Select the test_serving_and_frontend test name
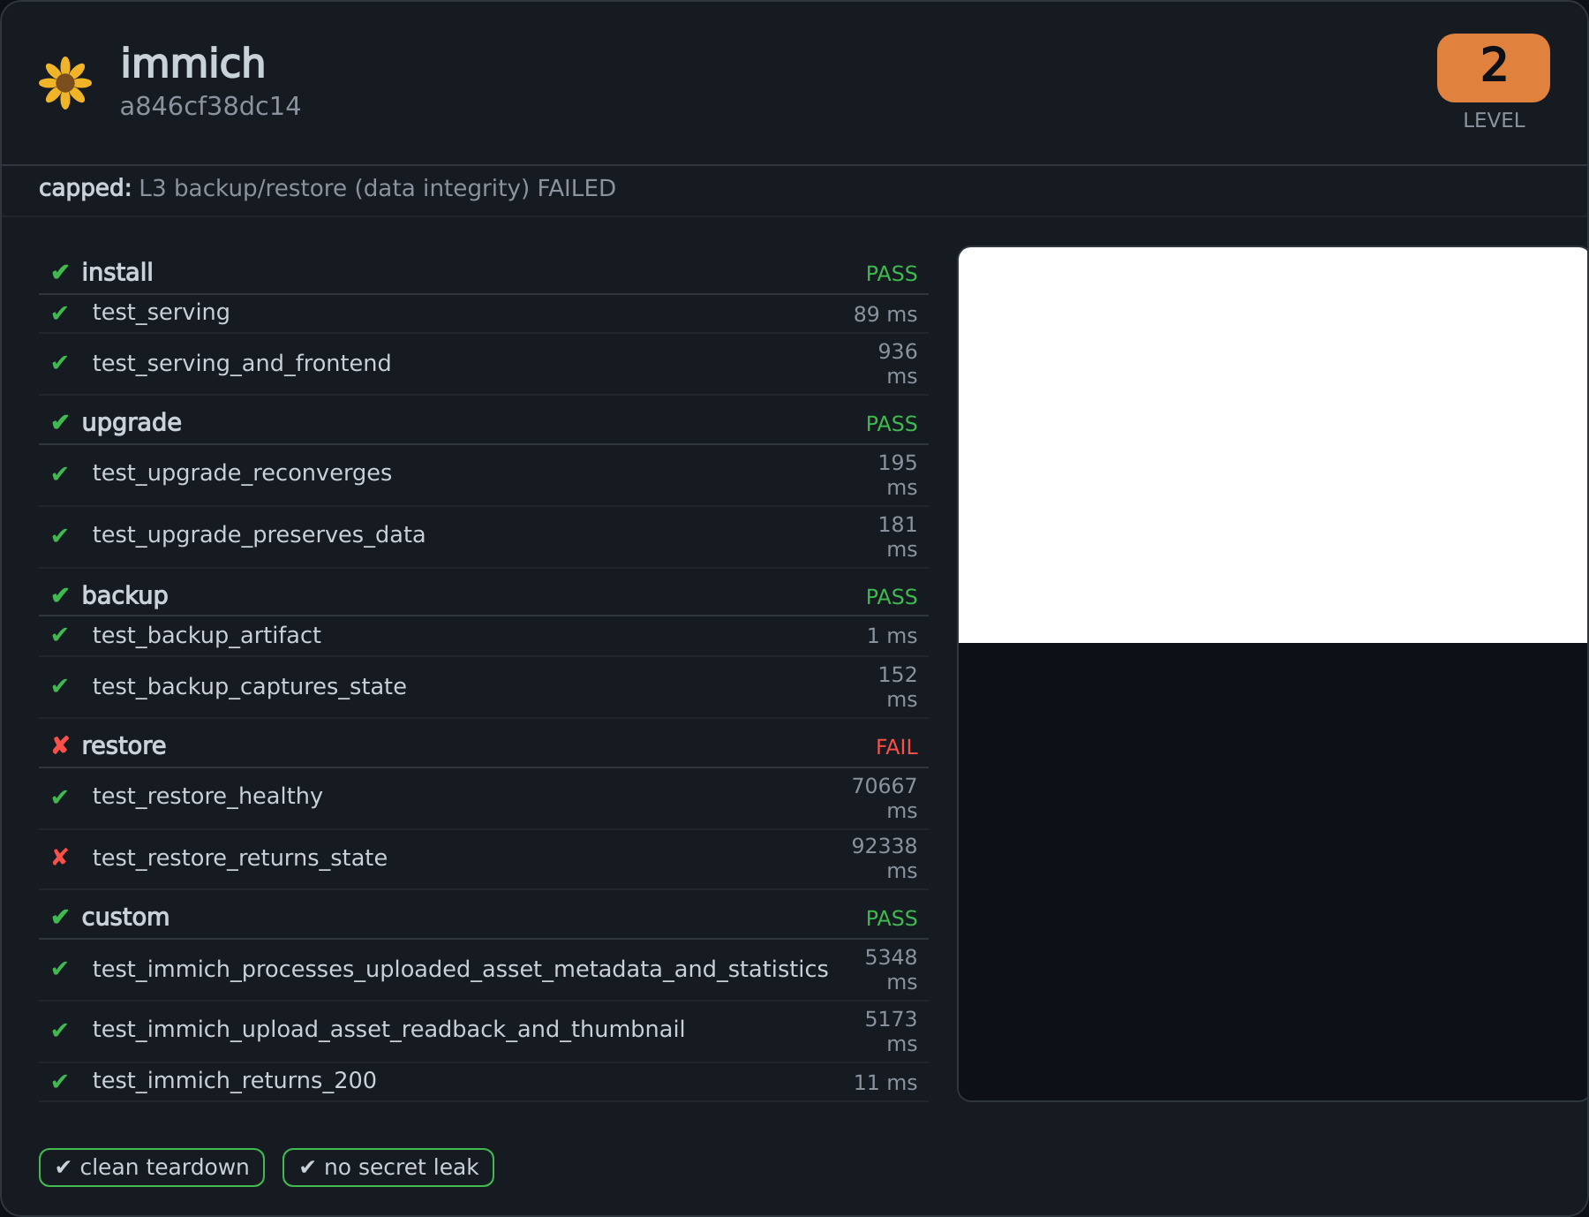The width and height of the screenshot is (1589, 1217). (242, 363)
